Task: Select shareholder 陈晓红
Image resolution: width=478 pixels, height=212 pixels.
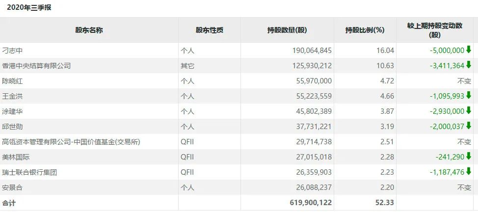Action: click(x=13, y=80)
